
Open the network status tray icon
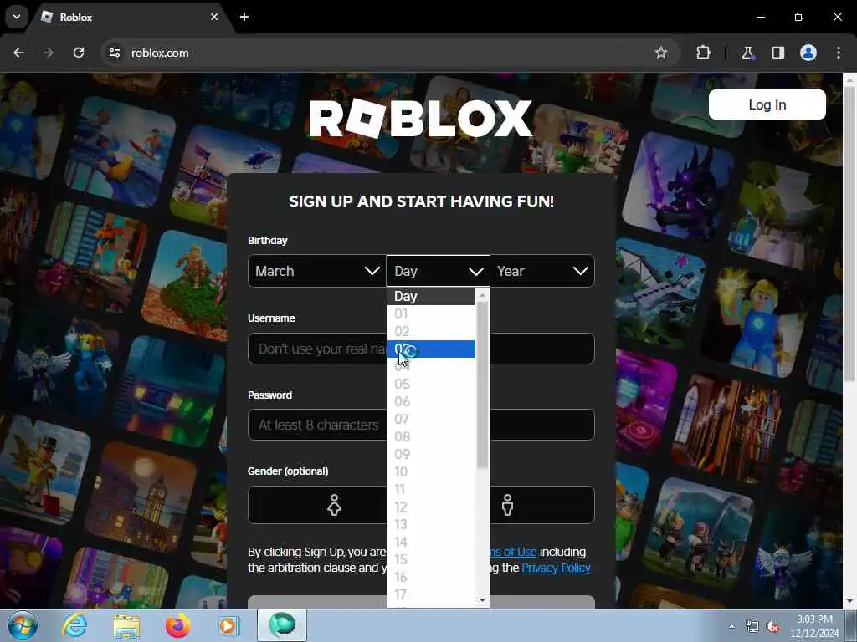point(752,627)
